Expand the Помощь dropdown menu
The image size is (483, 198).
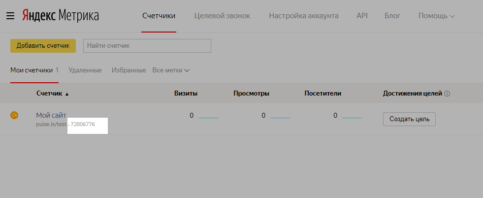click(x=436, y=16)
